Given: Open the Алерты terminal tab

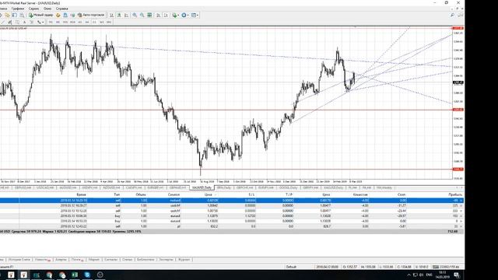Looking at the screenshot, I should click(x=61, y=259).
